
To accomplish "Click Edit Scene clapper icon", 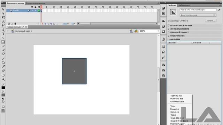I will (131, 31).
